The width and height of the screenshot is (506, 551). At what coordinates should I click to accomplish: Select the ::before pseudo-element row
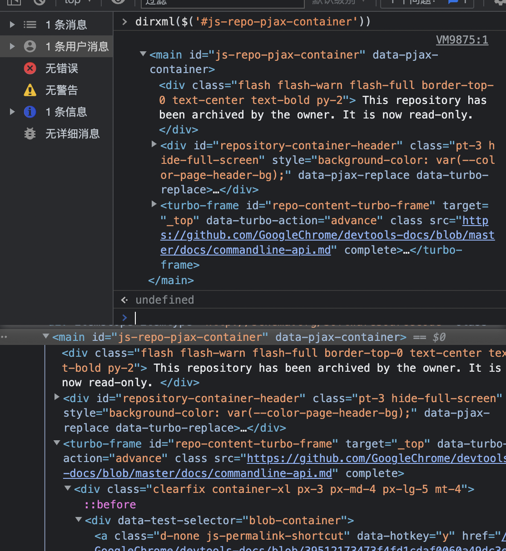tap(110, 505)
